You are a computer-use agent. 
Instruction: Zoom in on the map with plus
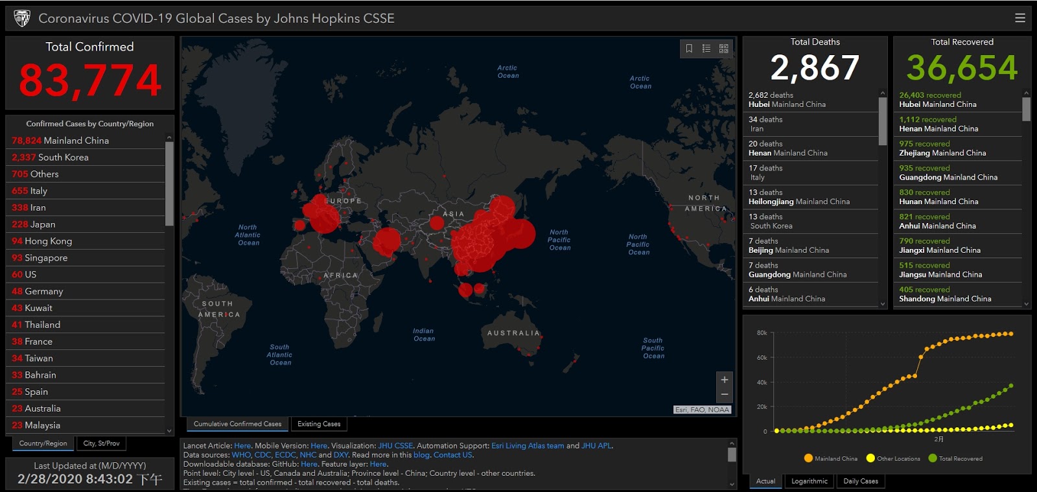(725, 380)
